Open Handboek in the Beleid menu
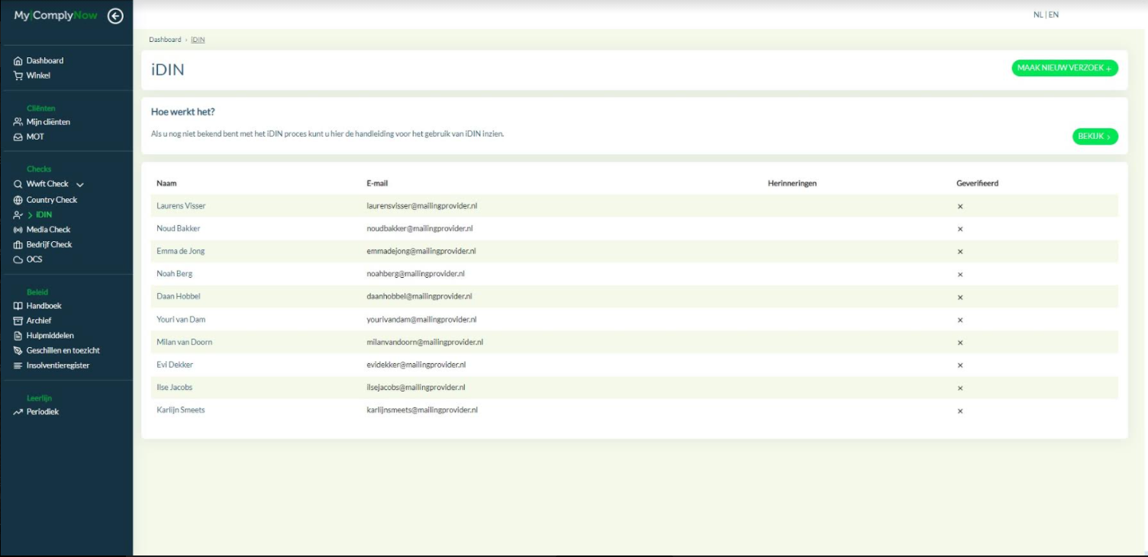 [x=44, y=306]
